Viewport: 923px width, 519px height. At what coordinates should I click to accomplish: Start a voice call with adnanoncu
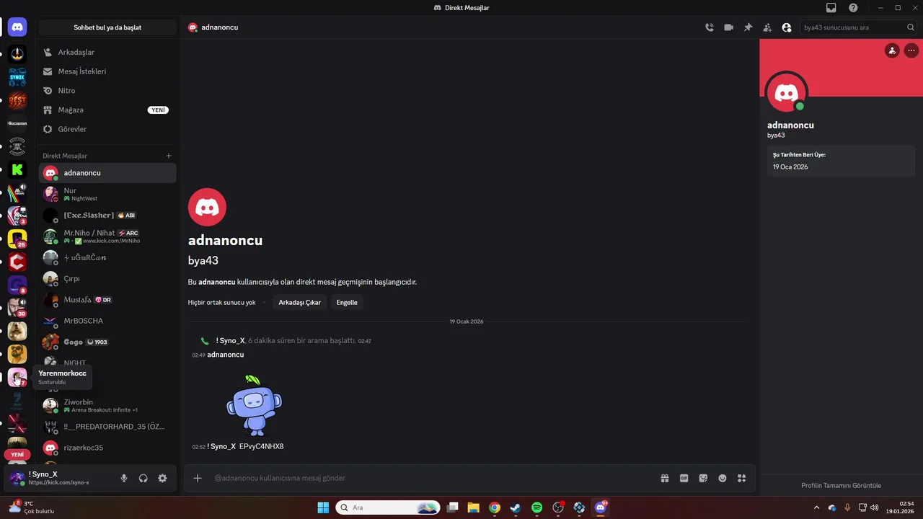coord(710,27)
